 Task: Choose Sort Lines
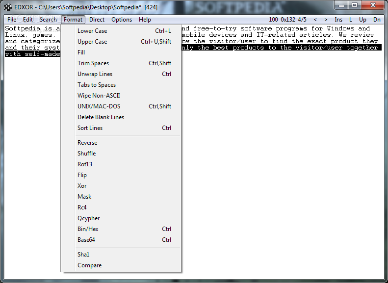coord(121,128)
